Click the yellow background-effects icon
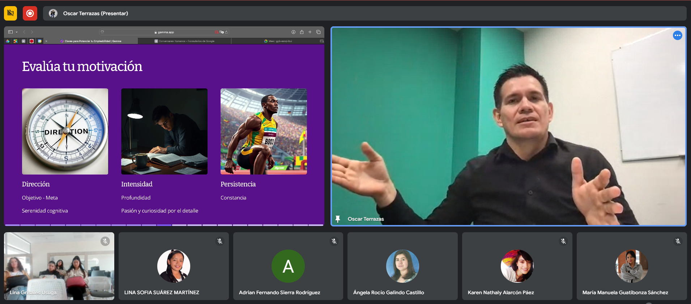The width and height of the screenshot is (691, 304). 10,13
